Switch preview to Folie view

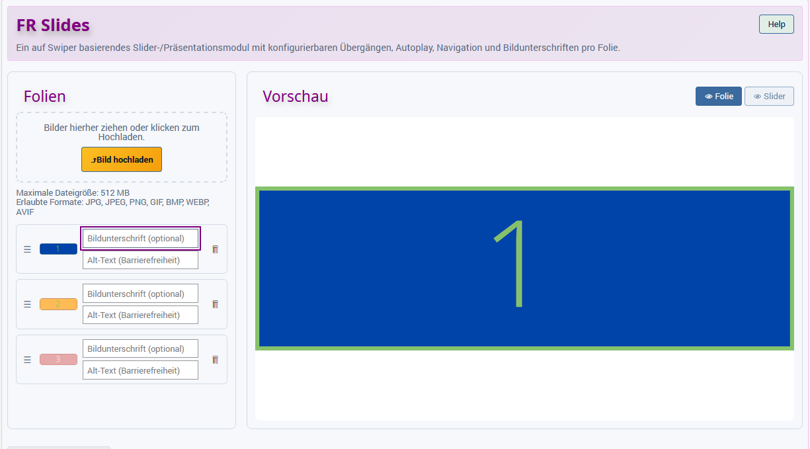coord(719,97)
